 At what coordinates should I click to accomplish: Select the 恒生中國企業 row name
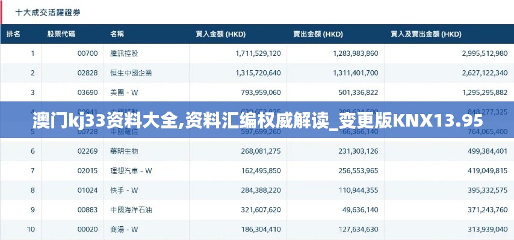(x=131, y=73)
